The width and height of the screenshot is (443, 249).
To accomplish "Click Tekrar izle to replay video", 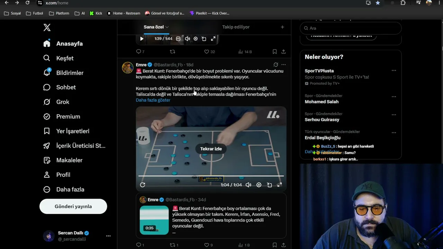I will (211, 149).
